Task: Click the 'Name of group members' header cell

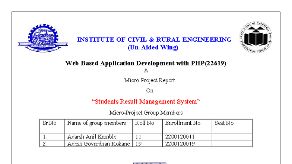Action: click(98, 126)
